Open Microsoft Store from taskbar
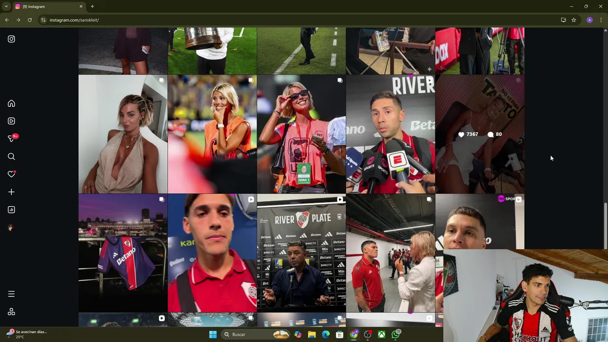Image resolution: width=608 pixels, height=342 pixels. coord(340,334)
